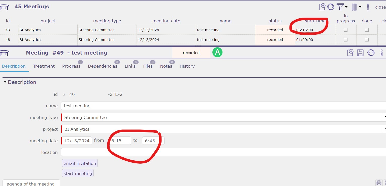Click the 'email invitation' button
Viewport: 386px width, 186px height.
pos(80,163)
